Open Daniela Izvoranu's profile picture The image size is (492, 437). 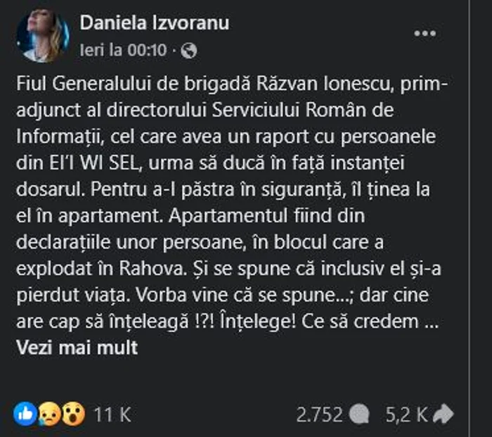(43, 35)
